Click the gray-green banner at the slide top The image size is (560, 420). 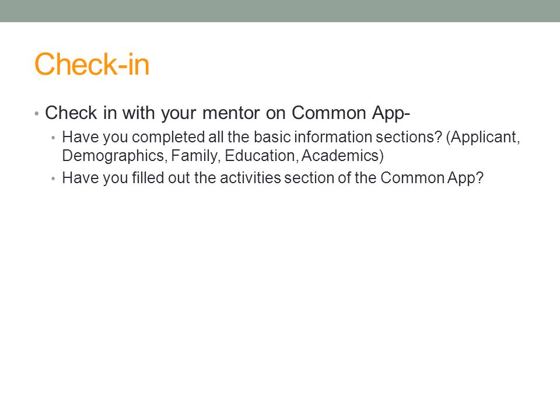click(280, 10)
